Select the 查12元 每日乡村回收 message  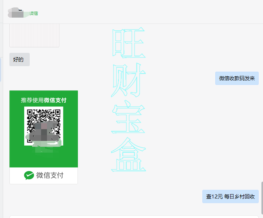point(230,196)
